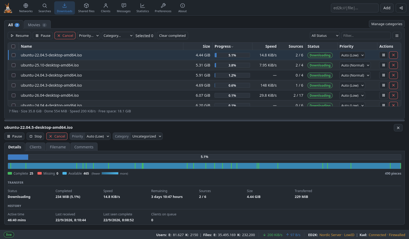Toggle the select-all checkbox in table header
The height and width of the screenshot is (239, 409).
tap(13, 46)
